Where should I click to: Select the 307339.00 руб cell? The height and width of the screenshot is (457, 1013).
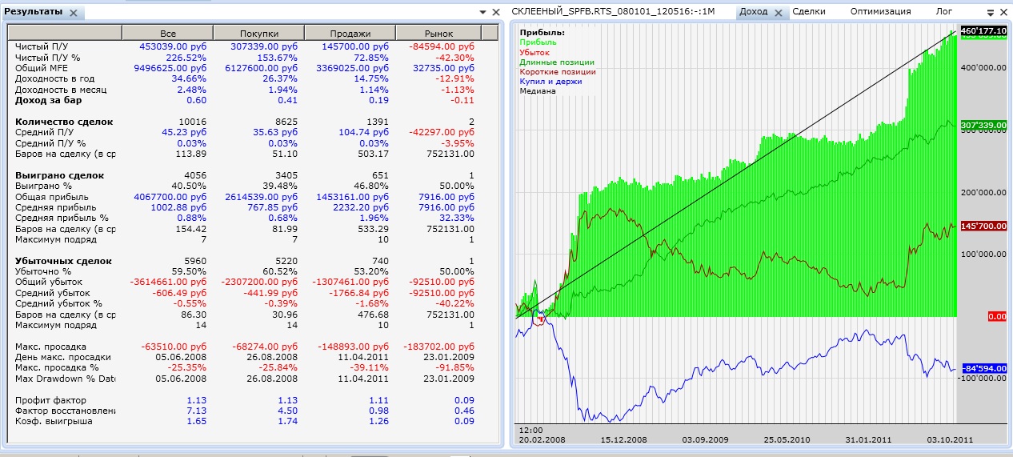(x=263, y=47)
